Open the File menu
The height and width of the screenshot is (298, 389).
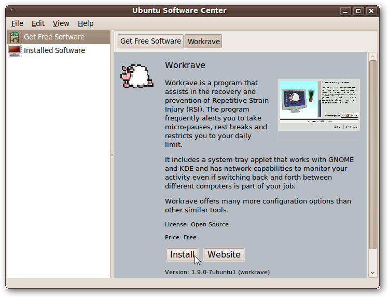(x=17, y=23)
